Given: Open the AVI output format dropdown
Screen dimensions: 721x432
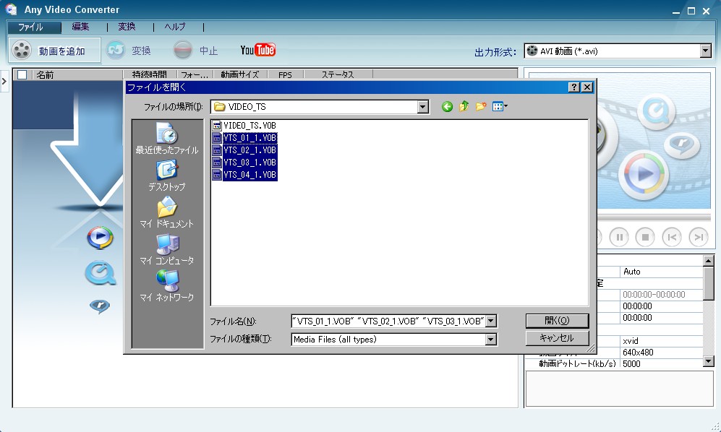Looking at the screenshot, I should tap(706, 51).
